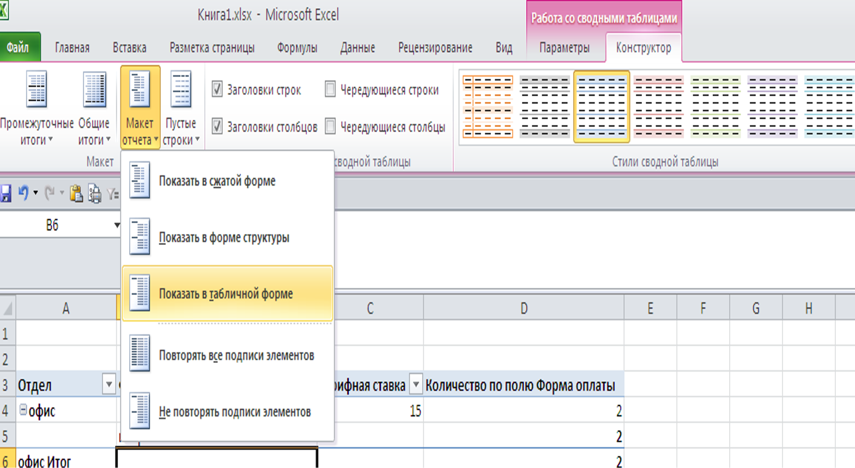Viewport: 855px width, 468px height.
Task: Switch to the Данные tab
Action: point(357,48)
